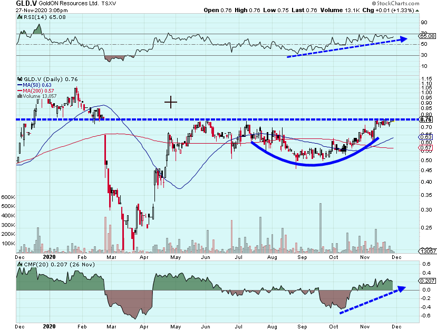The image size is (437, 330).
Task: Click the Low 0.75 quote value
Action: click(276, 11)
